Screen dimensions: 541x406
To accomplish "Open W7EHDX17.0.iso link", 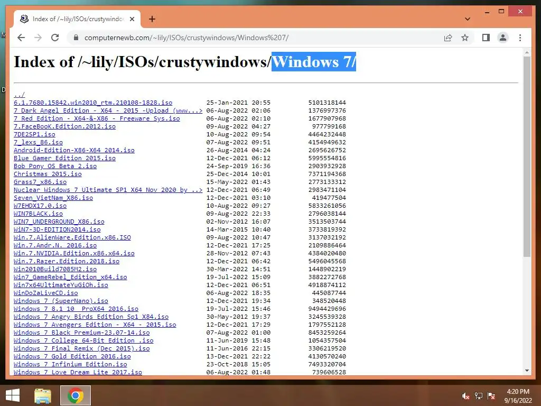I will click(x=40, y=206).
